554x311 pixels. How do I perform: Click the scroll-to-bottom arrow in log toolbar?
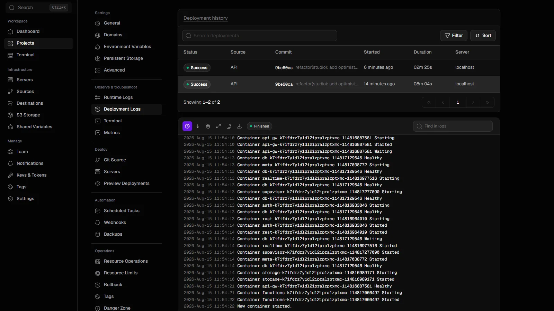(x=198, y=126)
